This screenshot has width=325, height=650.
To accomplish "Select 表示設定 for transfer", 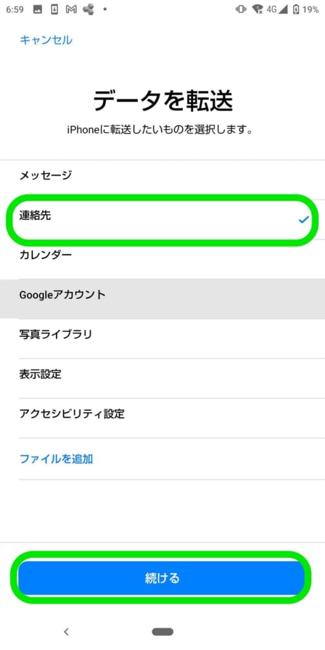I will pyautogui.click(x=162, y=375).
